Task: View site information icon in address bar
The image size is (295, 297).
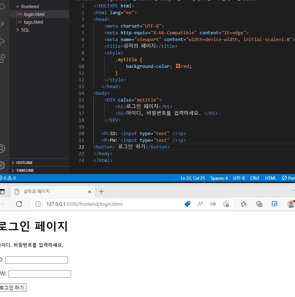Action: click(38, 204)
